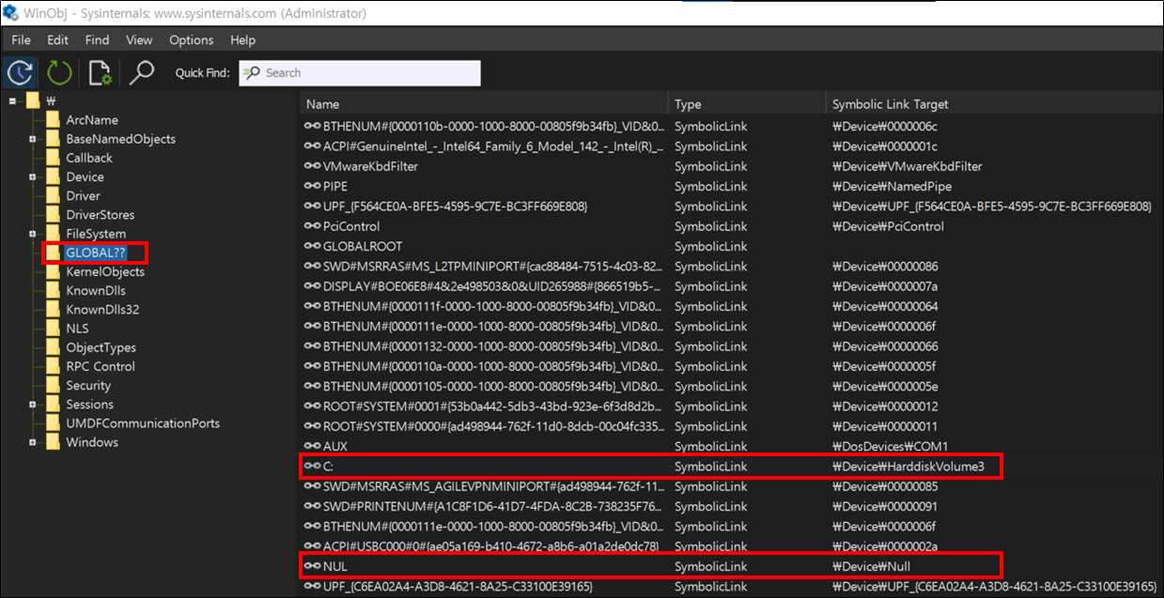1164x598 pixels.
Task: Click the magnifier Find toolbar icon
Action: coord(142,72)
